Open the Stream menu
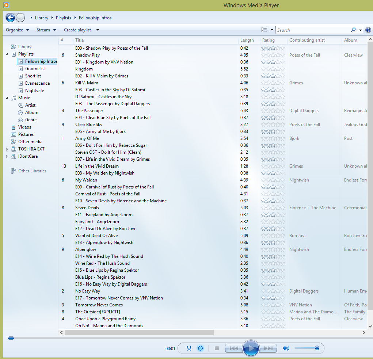Screen dimensions: 373x359 click(46, 30)
